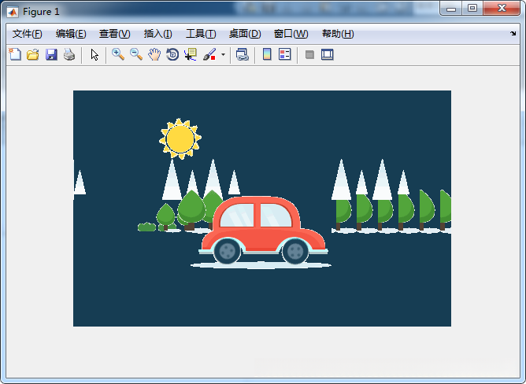Enable the Data Cursor tool
526x384 pixels.
pos(191,55)
